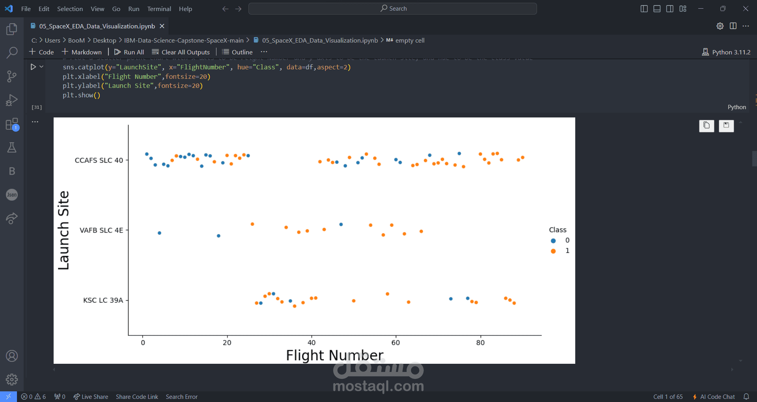Open the notebook Outline

click(x=237, y=52)
